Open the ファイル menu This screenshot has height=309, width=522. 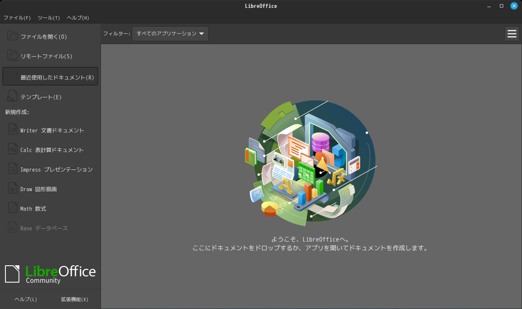point(17,17)
